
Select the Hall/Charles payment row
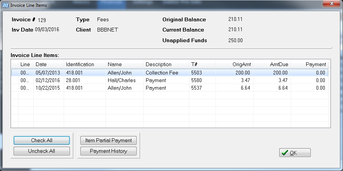click(121, 80)
